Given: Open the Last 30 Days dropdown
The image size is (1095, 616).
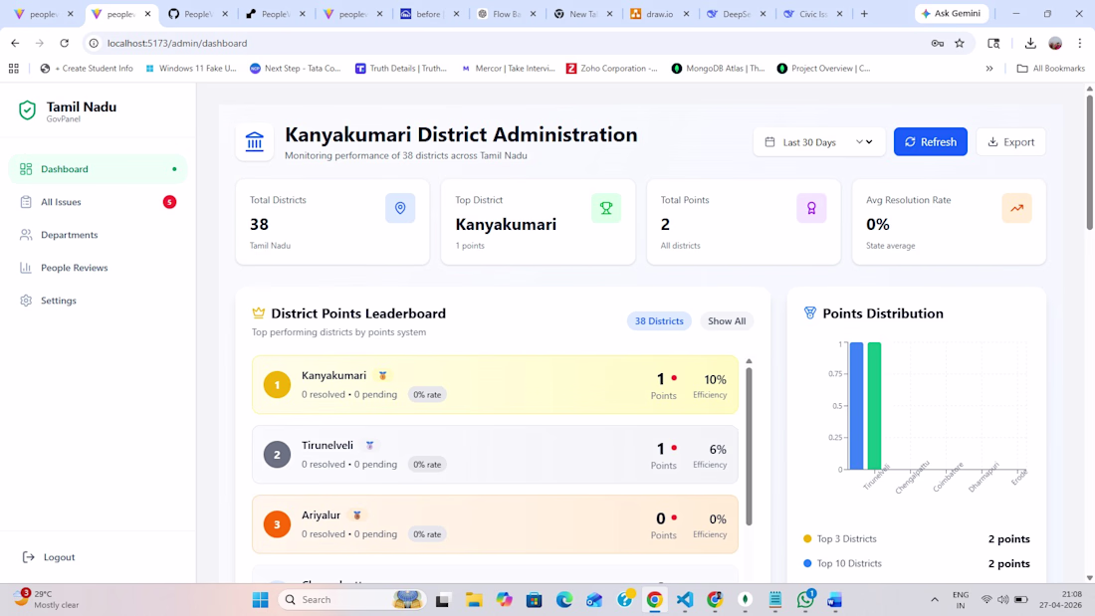Looking at the screenshot, I should coord(819,141).
